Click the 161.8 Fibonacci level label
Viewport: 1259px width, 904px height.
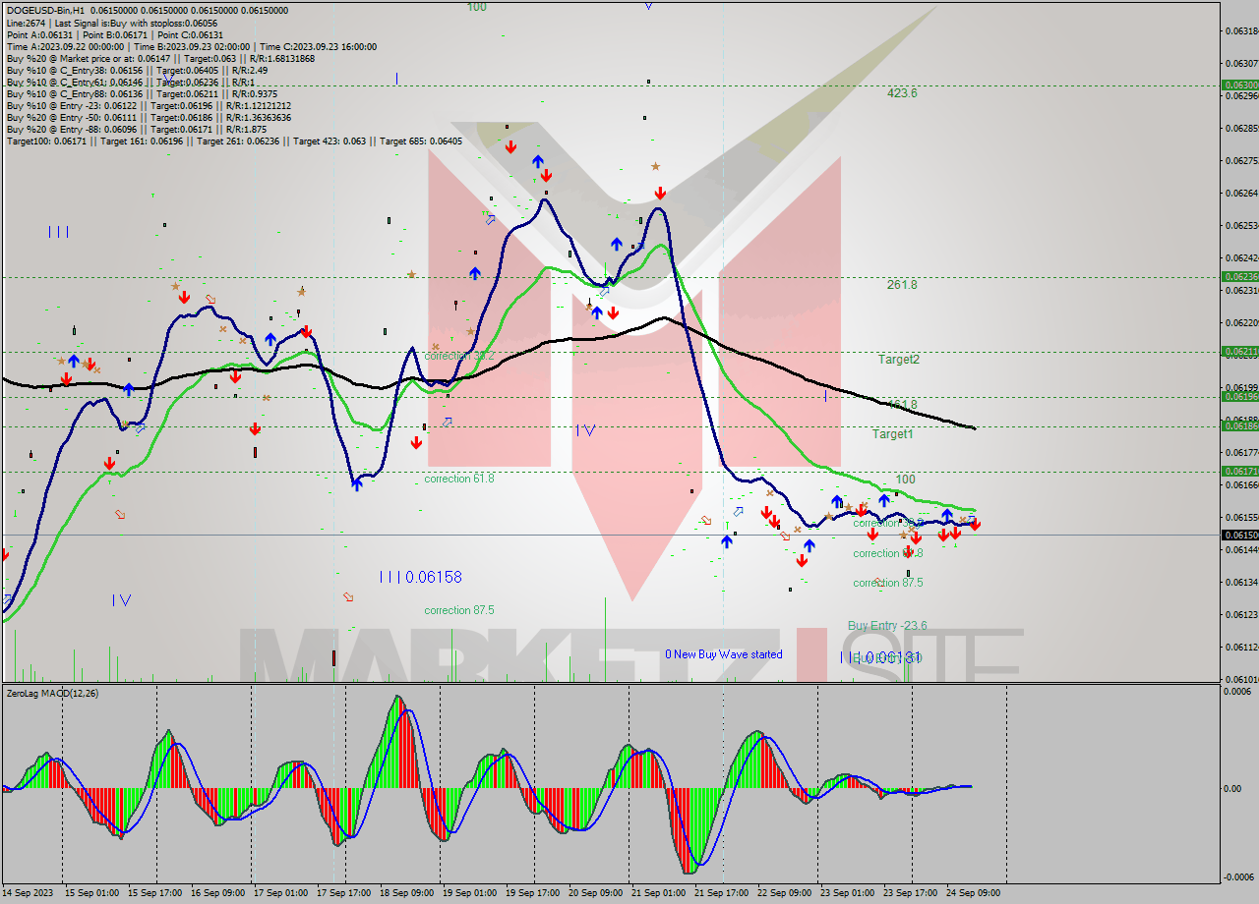[x=902, y=405]
